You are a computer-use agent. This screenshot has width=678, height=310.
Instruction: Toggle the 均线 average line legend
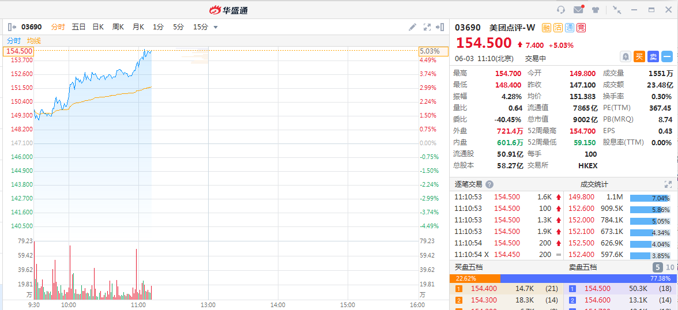[x=33, y=41]
